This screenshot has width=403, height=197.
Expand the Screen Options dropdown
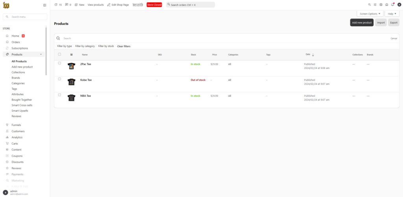pyautogui.click(x=370, y=14)
